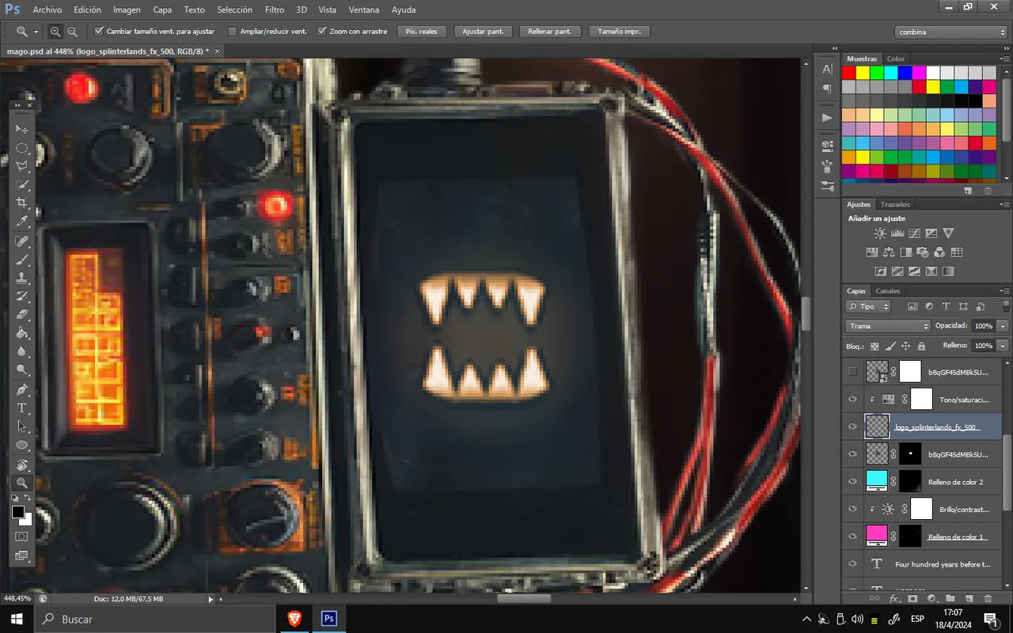Open the Capas panel flyout menu
Viewport: 1013px width, 633px height.
click(x=1004, y=290)
